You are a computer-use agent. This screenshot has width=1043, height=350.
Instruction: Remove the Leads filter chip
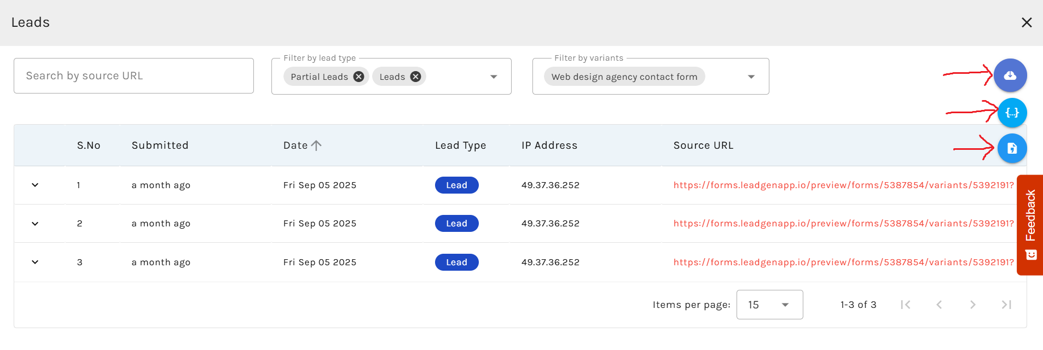(415, 77)
